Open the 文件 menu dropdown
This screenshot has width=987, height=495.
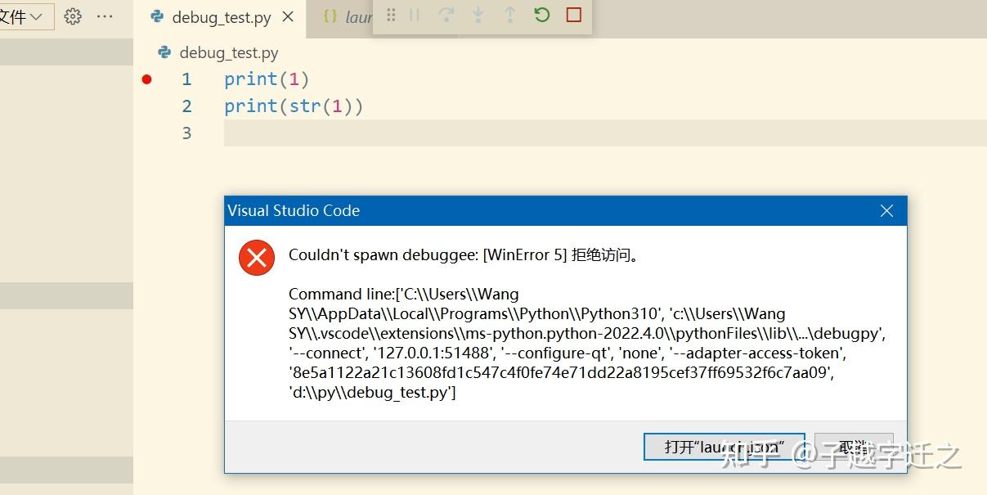coord(22,16)
